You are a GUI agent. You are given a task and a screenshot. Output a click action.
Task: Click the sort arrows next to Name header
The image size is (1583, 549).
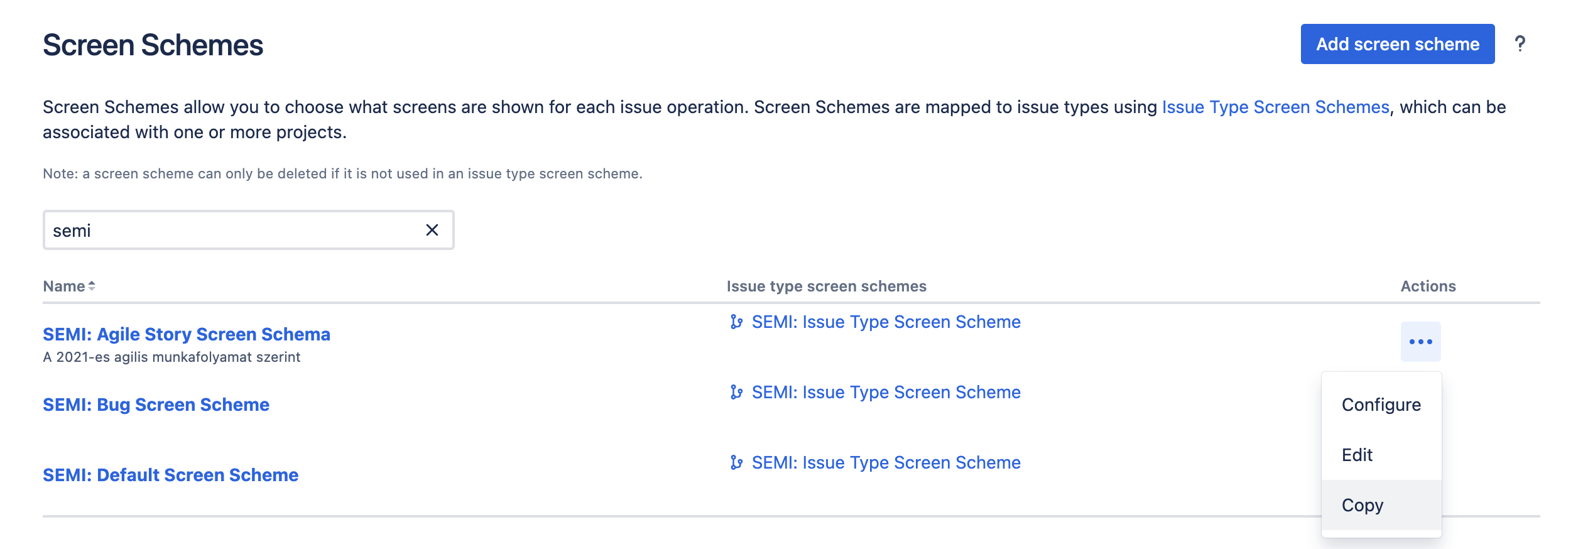92,285
